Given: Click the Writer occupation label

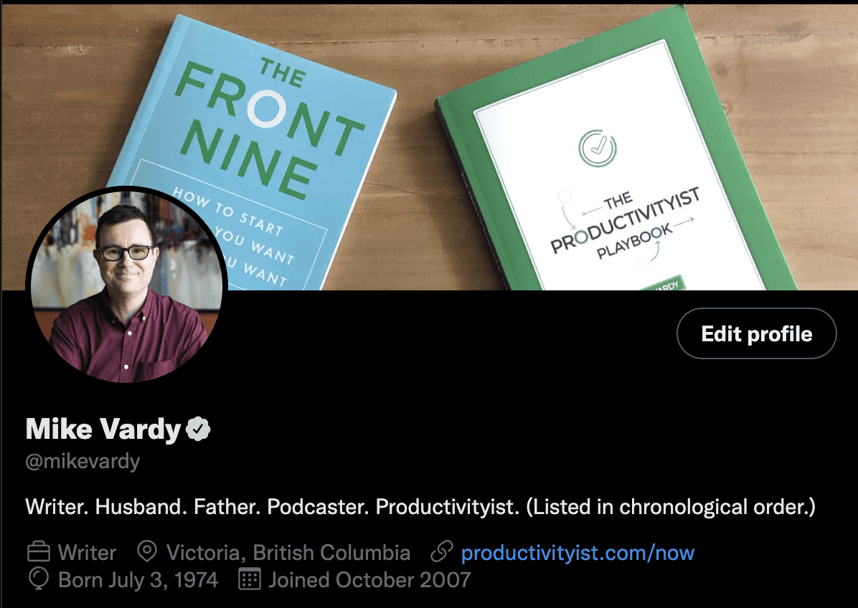Looking at the screenshot, I should 86,551.
